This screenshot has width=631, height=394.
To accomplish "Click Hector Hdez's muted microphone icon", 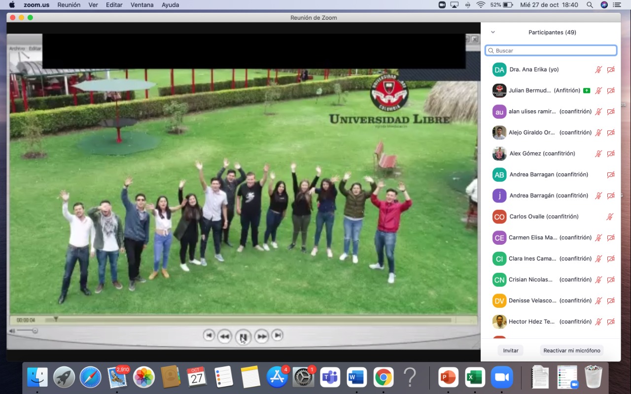I will [598, 322].
